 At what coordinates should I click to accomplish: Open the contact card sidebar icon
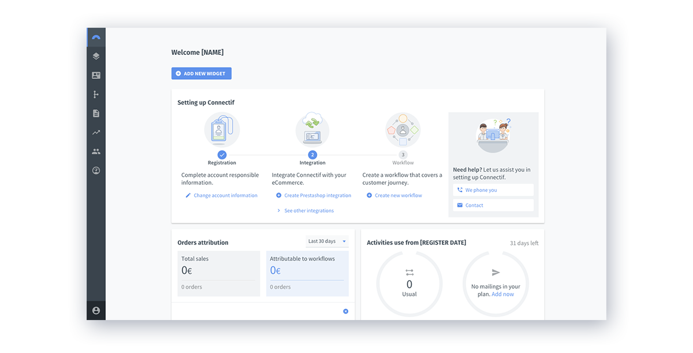[96, 76]
